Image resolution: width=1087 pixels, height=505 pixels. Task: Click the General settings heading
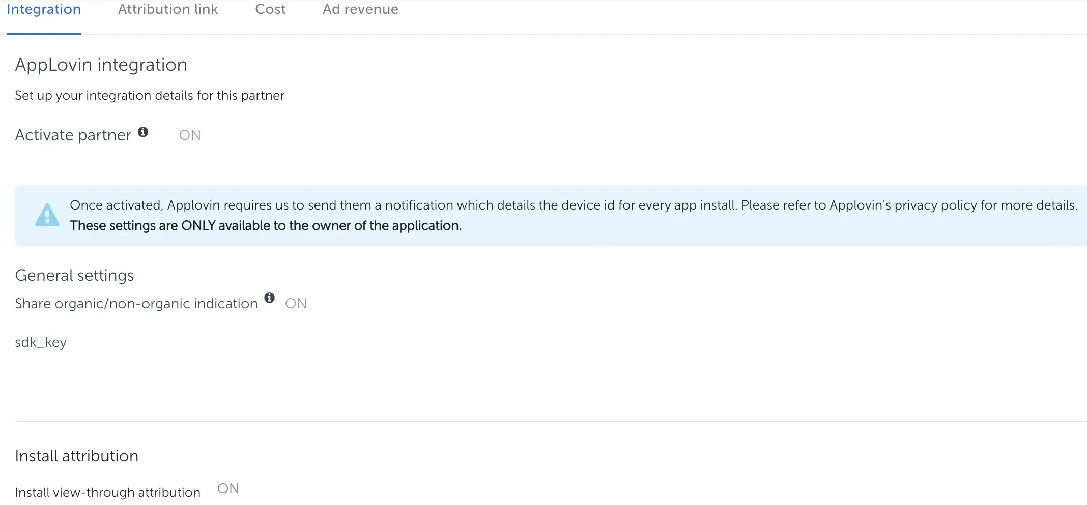pos(74,275)
